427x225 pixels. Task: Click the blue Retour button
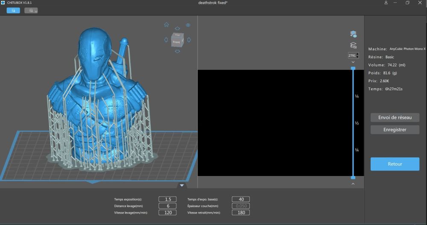click(395, 164)
